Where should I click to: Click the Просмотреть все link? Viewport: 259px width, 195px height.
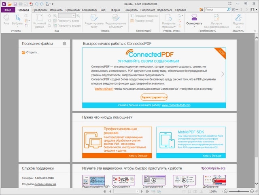[213, 168]
